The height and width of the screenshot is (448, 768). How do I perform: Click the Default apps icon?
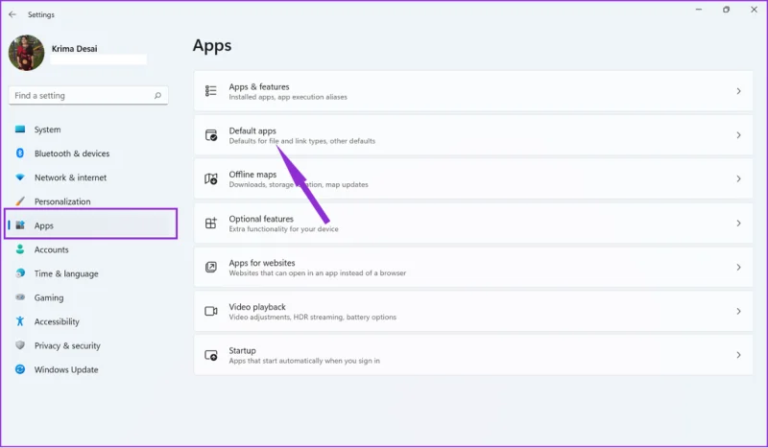point(211,135)
